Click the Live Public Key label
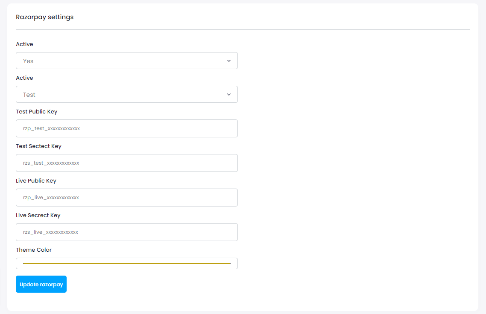This screenshot has width=486, height=314. coord(36,181)
